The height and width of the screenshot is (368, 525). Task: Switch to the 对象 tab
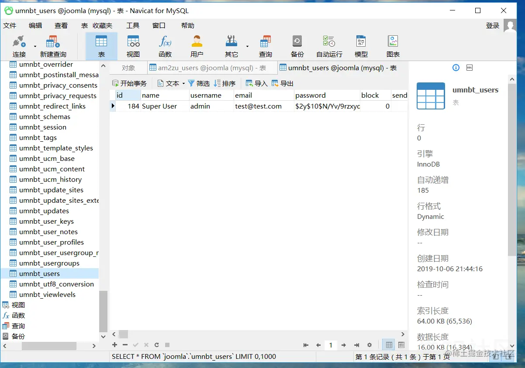(x=128, y=68)
